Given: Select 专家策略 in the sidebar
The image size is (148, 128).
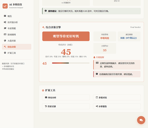Looking at the screenshot, I should (x=17, y=28).
